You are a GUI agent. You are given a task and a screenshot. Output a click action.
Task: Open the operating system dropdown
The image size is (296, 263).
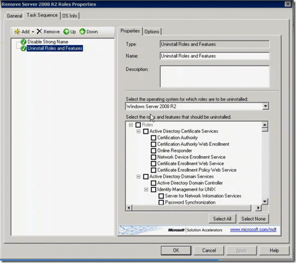click(x=265, y=106)
